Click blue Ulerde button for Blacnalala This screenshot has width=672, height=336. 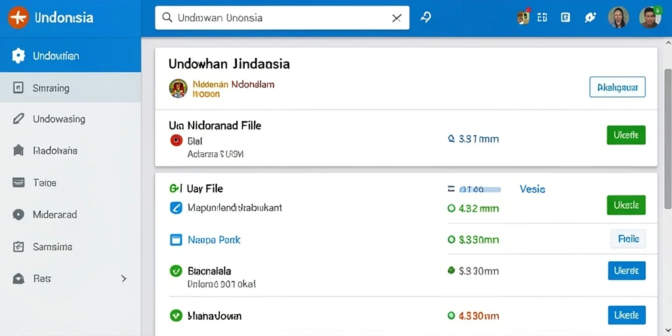pyautogui.click(x=627, y=270)
